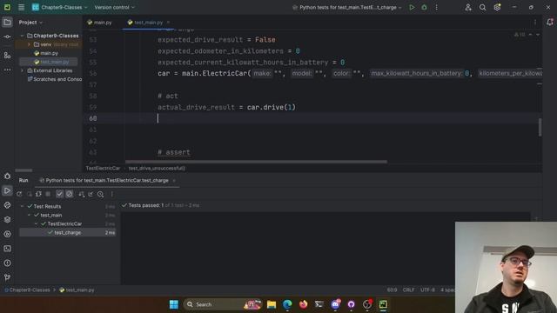Toggle Show Passed tests filter
557x313 pixels.
(59, 194)
